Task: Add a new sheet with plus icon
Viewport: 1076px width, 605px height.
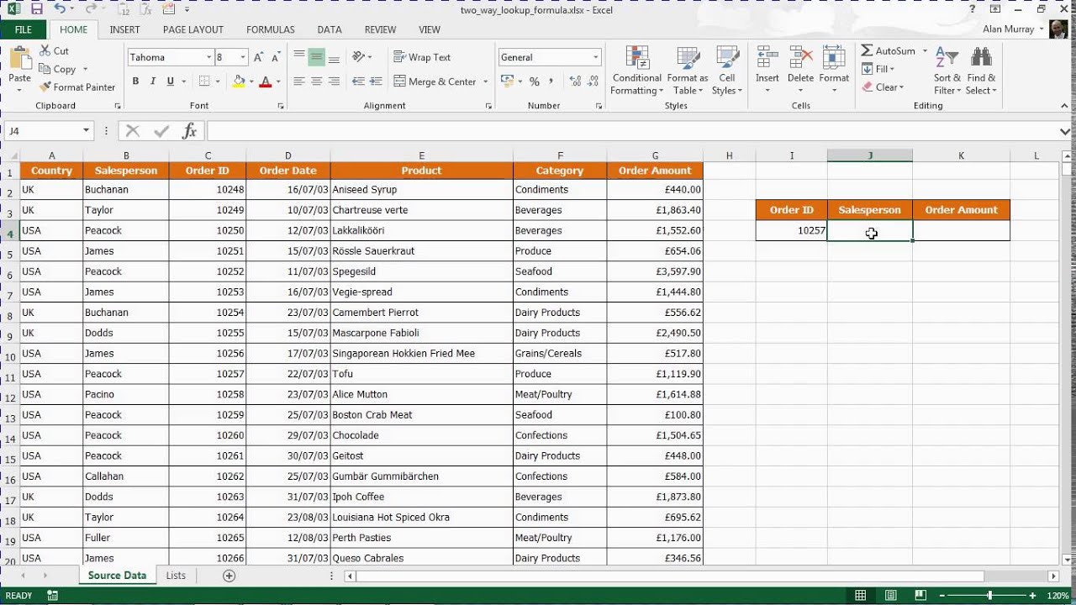Action: (x=229, y=576)
